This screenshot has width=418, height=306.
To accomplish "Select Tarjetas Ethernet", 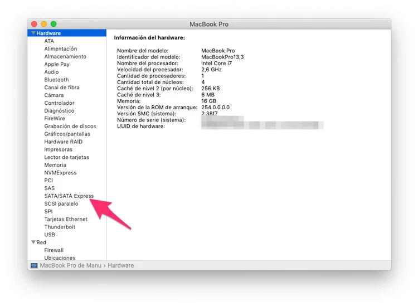I will [x=66, y=219].
